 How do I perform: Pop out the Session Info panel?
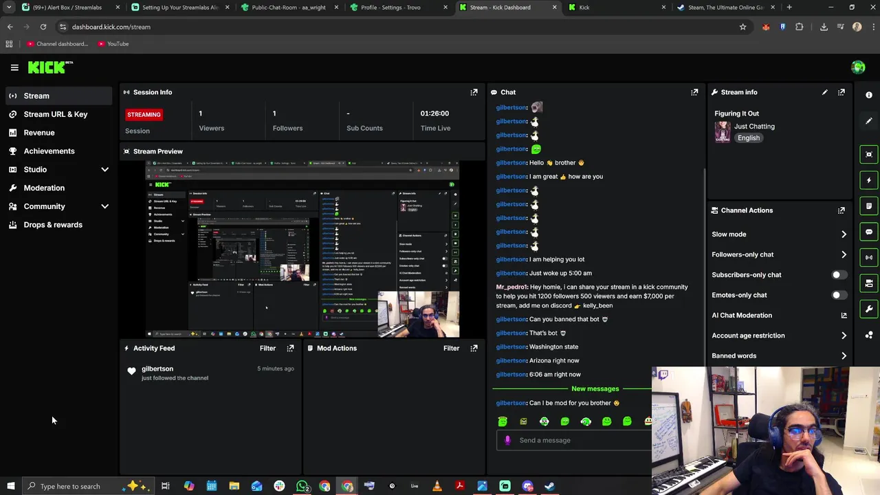pos(474,92)
